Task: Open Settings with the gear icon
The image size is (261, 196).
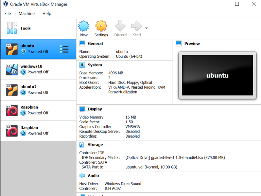Action: click(101, 26)
